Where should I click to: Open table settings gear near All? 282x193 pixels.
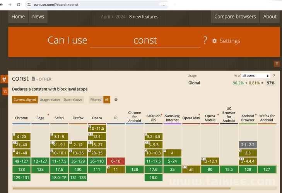click(x=116, y=100)
